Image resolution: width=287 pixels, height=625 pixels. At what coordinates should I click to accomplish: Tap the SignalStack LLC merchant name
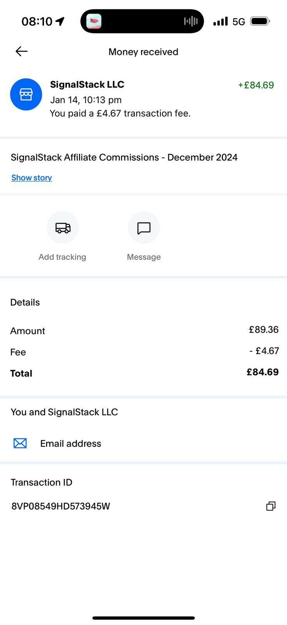coord(87,84)
